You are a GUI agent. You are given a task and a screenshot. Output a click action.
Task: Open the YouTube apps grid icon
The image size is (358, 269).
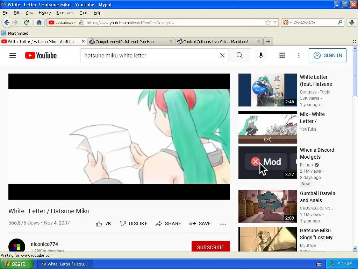pyautogui.click(x=282, y=55)
